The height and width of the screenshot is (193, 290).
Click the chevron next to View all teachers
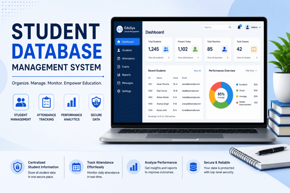point(227,58)
